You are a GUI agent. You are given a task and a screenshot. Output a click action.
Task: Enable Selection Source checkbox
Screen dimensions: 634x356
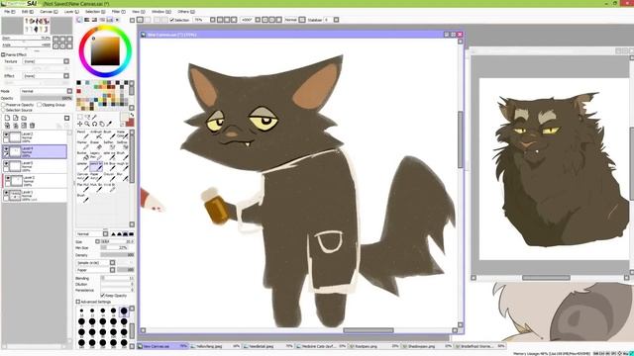[3, 110]
